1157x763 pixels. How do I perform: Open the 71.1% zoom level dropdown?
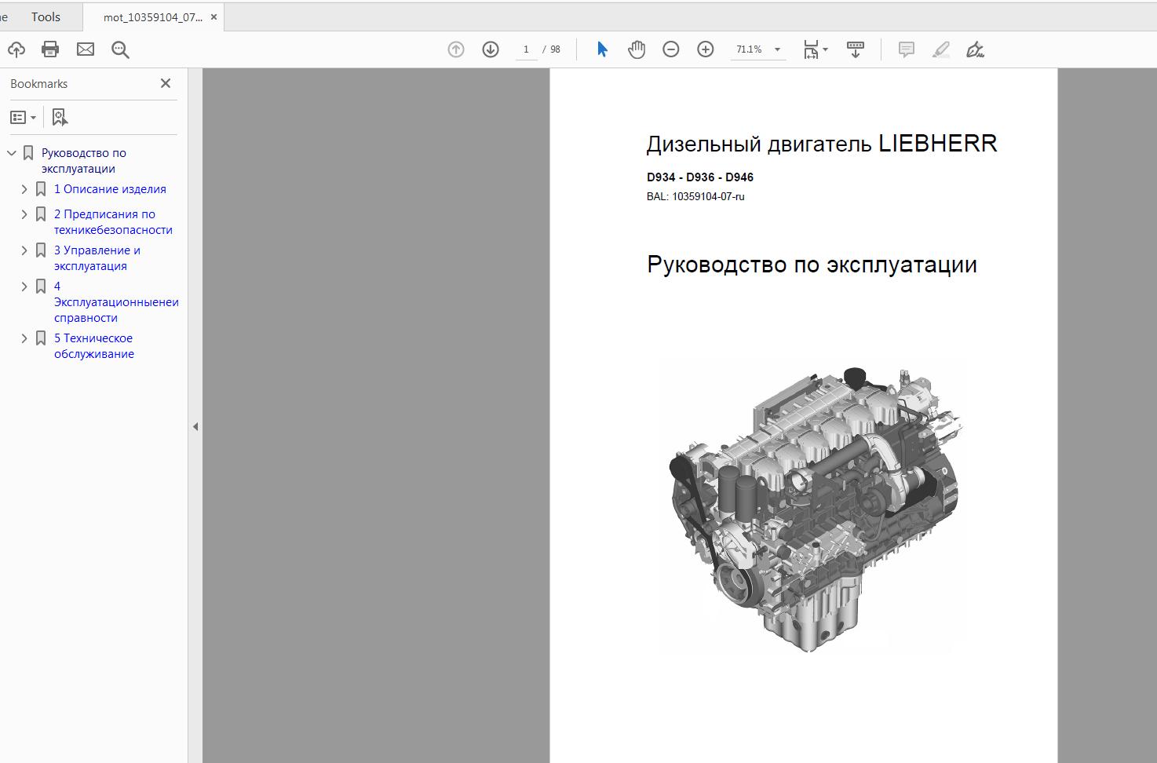[x=777, y=49]
